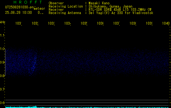
Task: Click the 'meteor' label
Action: pyautogui.click(x=39, y=9)
